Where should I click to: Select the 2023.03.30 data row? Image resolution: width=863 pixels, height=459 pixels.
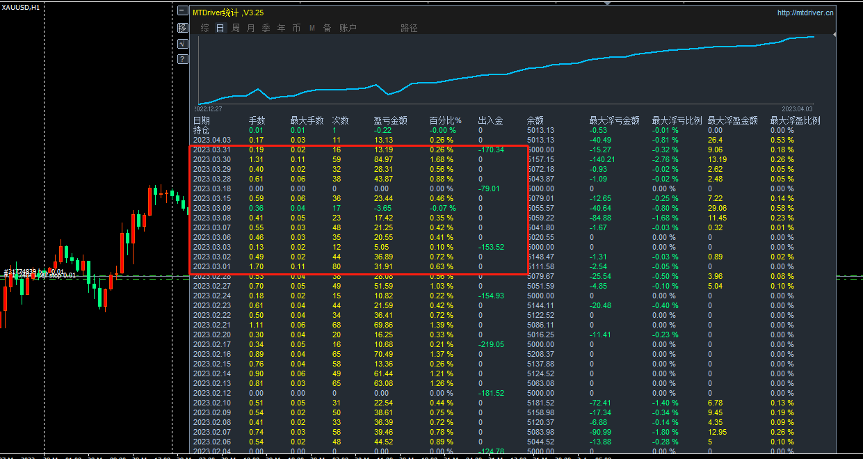[211, 159]
